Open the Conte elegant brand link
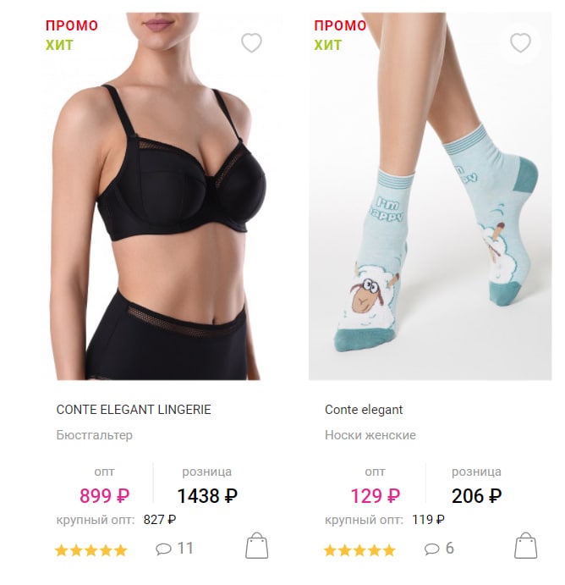Screen dimensions: 565x585 364,410
